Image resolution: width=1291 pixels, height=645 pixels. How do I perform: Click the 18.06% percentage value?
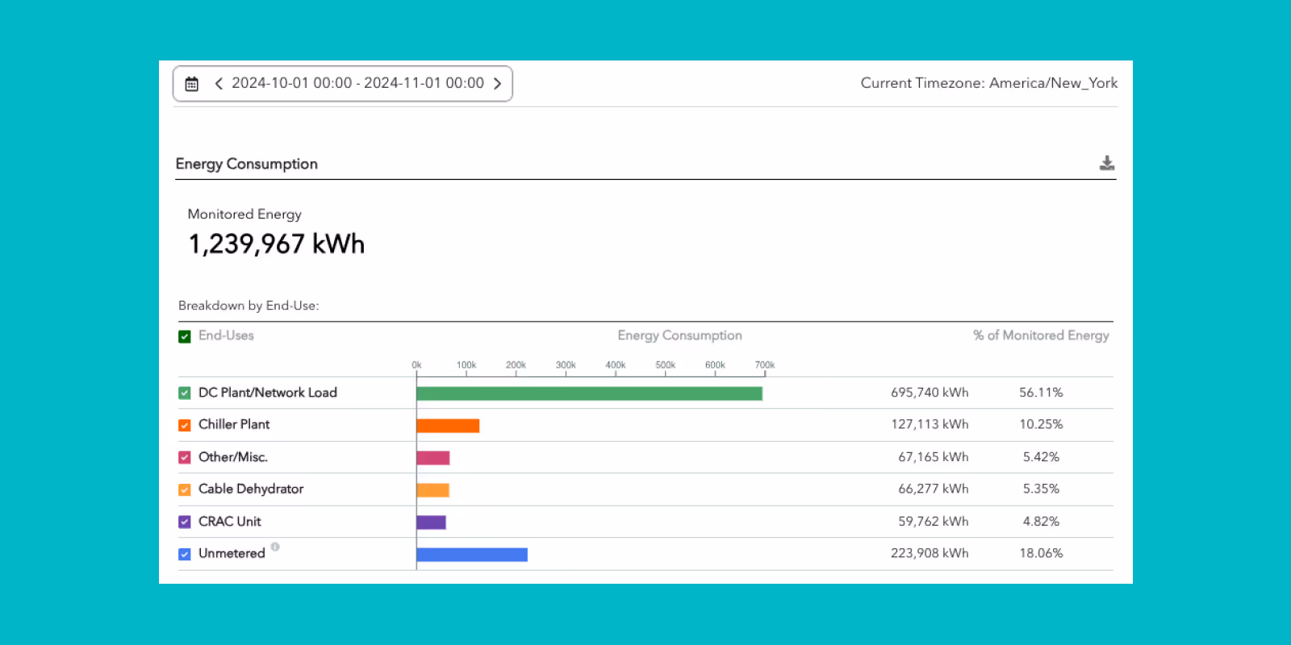(x=1041, y=553)
